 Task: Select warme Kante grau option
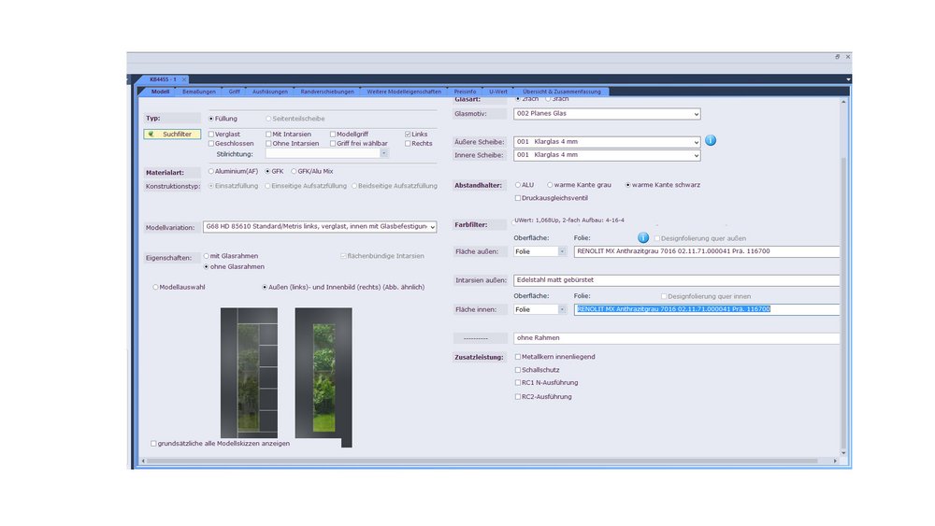tap(550, 185)
